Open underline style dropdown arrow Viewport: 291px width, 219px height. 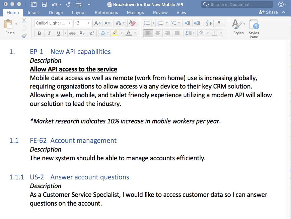pos(65,33)
